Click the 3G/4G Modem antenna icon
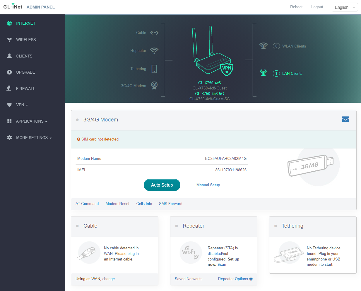The width and height of the screenshot is (361, 291). coord(154,86)
